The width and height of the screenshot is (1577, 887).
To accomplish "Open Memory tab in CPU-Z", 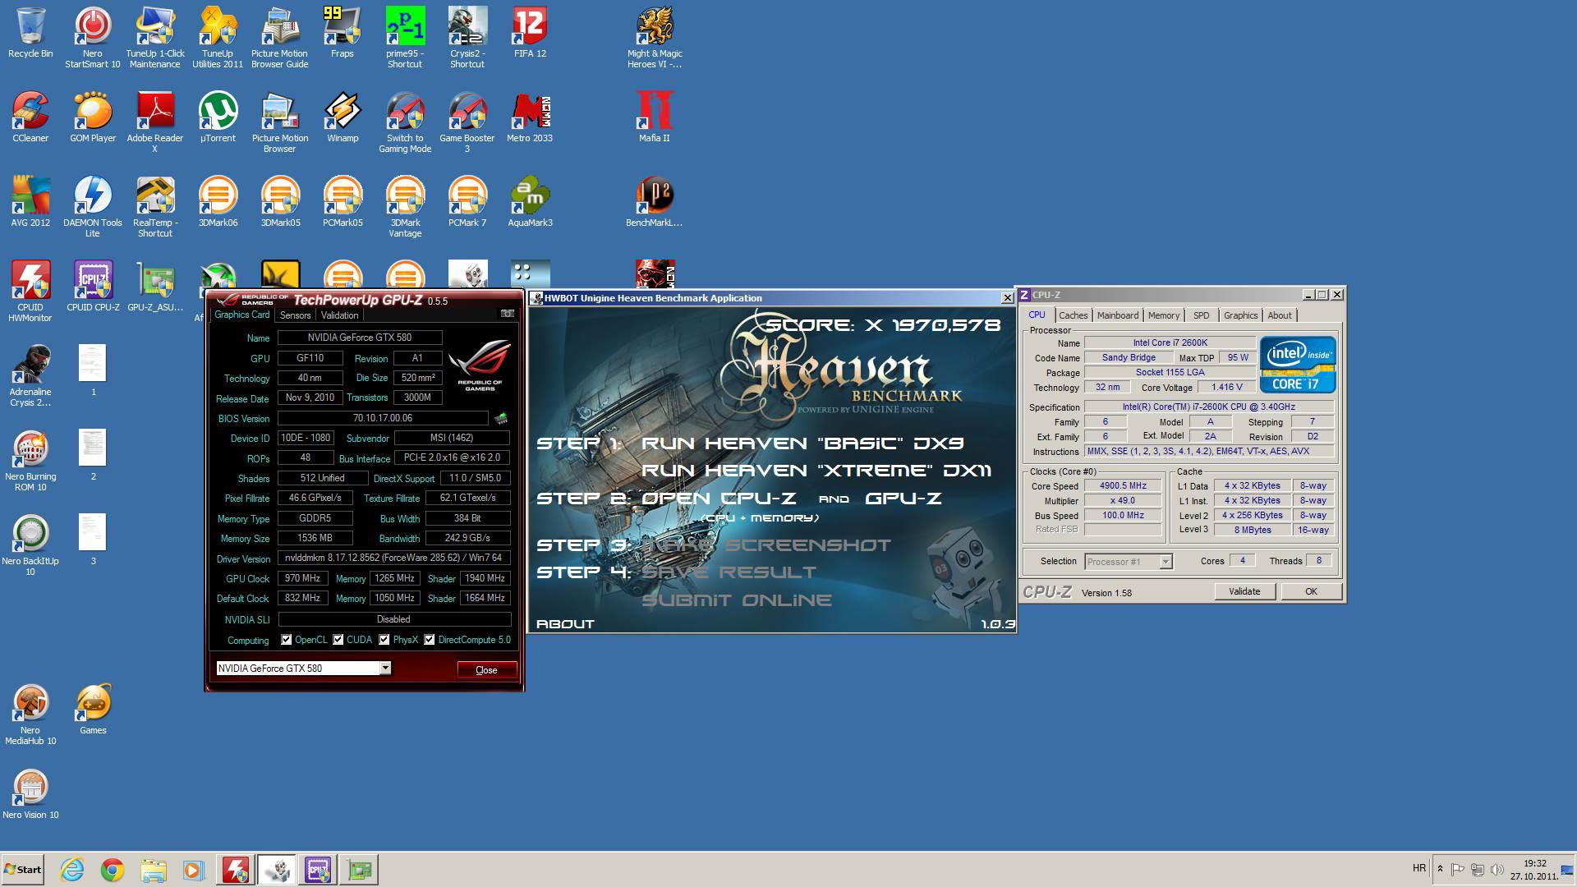I will (x=1164, y=315).
